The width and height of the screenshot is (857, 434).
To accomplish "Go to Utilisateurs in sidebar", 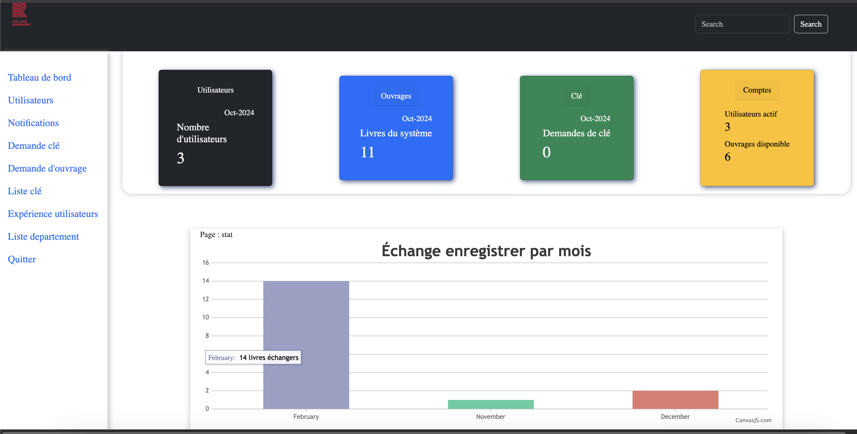I will 30,100.
